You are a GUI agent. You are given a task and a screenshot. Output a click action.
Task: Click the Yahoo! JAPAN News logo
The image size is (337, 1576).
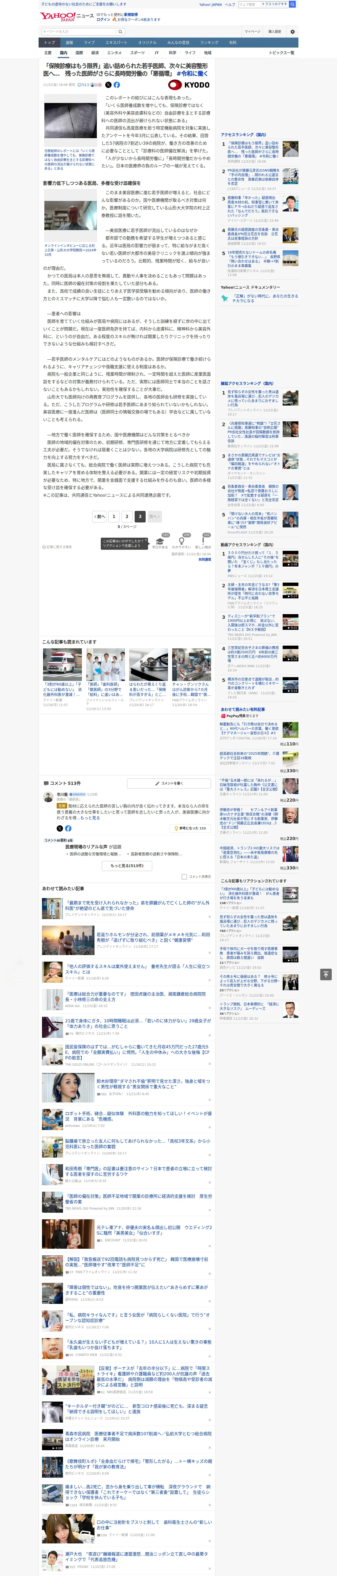(67, 17)
